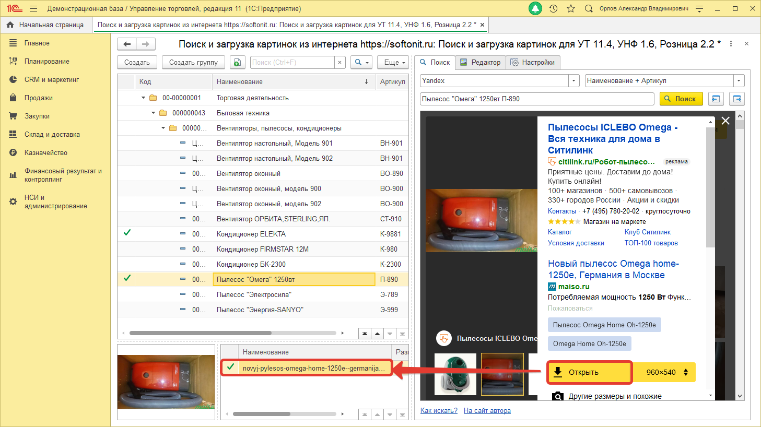The width and height of the screenshot is (761, 427).
Task: Click files list horizontal scrollbar
Action: pos(261,414)
